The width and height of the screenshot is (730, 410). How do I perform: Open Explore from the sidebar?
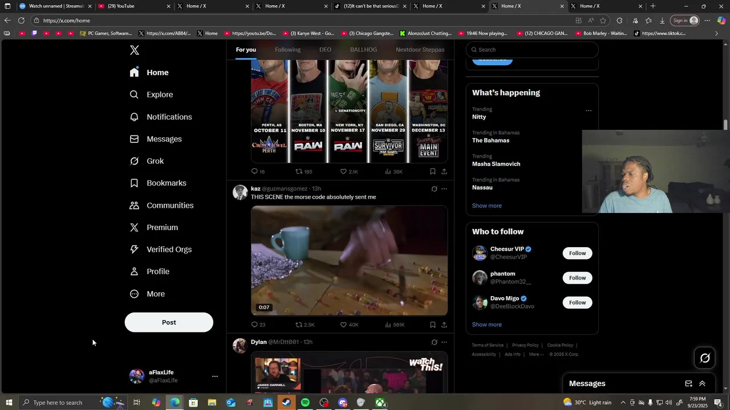tap(151, 95)
